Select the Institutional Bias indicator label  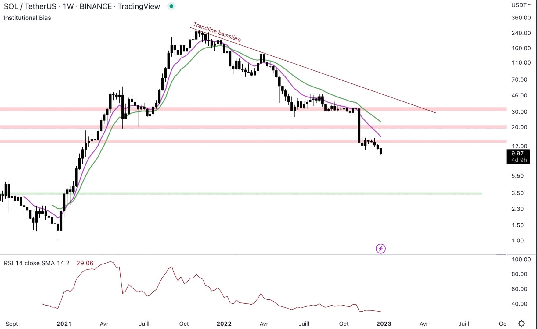point(27,18)
